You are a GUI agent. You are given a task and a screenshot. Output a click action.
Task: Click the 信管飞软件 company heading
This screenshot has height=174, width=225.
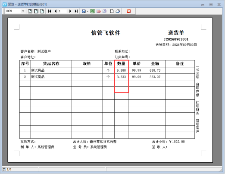coord(106,33)
